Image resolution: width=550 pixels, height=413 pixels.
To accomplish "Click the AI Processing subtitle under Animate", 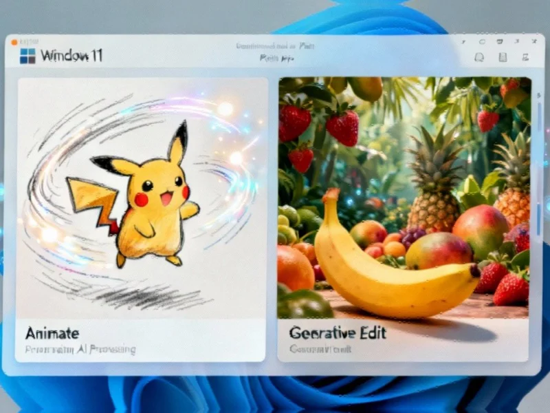I will (80, 350).
